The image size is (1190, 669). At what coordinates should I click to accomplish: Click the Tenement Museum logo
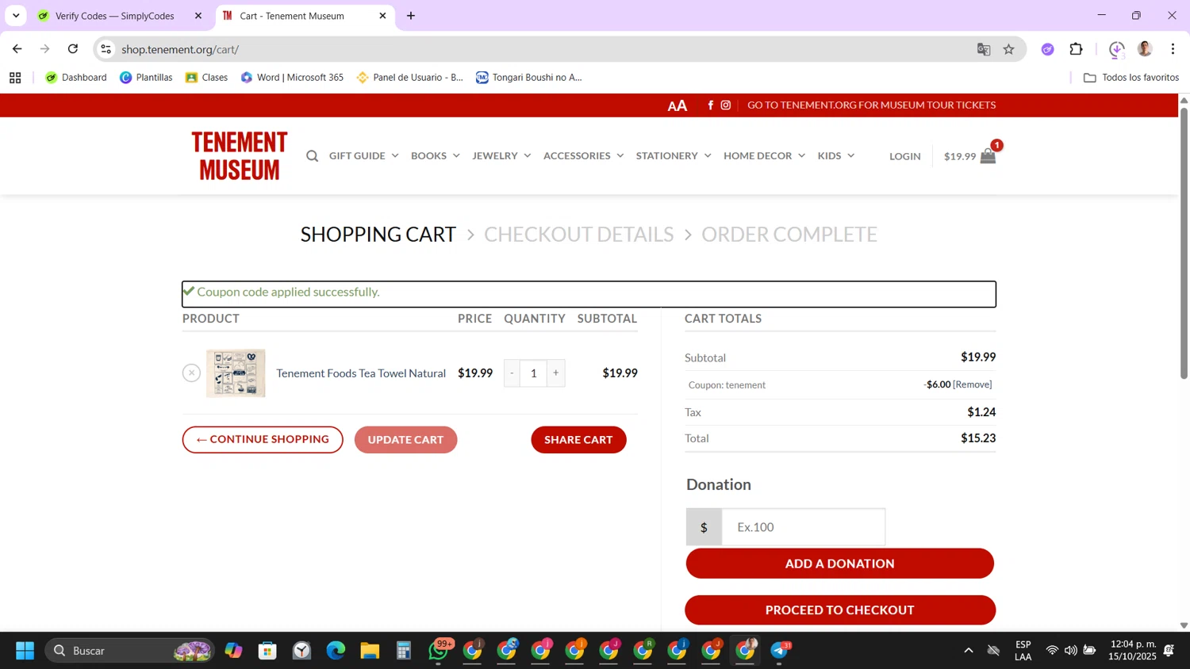click(240, 155)
